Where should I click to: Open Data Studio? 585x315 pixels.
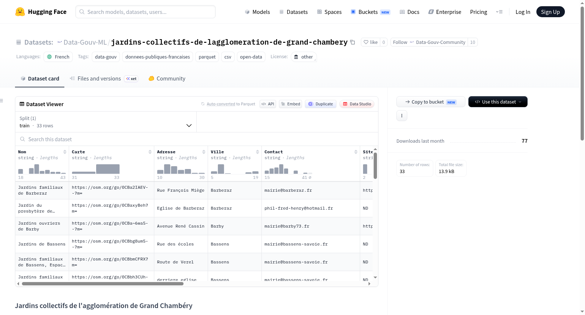coord(357,104)
